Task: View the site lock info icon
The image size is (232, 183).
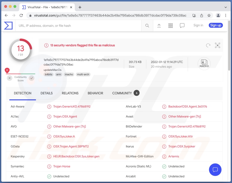Action: pyautogui.click(x=30, y=15)
